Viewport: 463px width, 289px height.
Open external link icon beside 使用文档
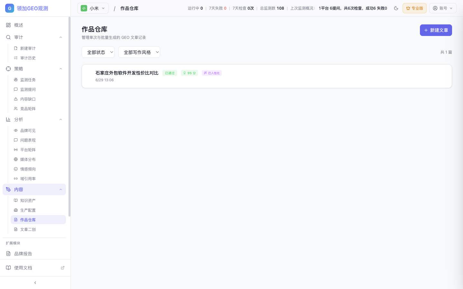point(63,268)
